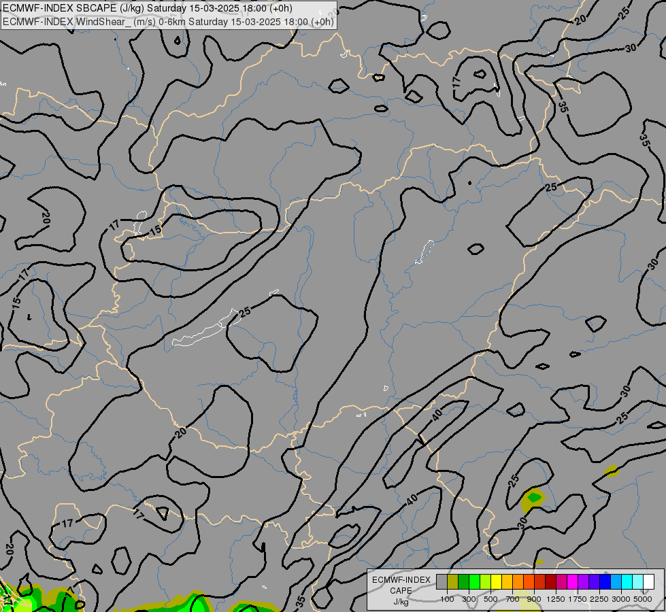Click the white swatch in the CAPE legend
This screenshot has width=666, height=612.
coord(648,581)
